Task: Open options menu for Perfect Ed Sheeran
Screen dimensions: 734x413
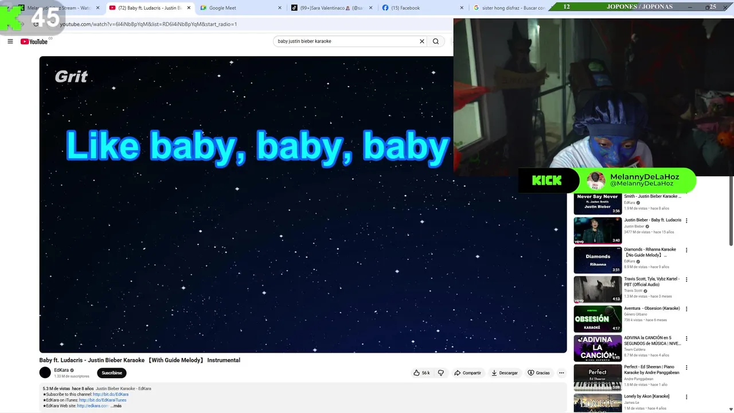Action: (686, 368)
